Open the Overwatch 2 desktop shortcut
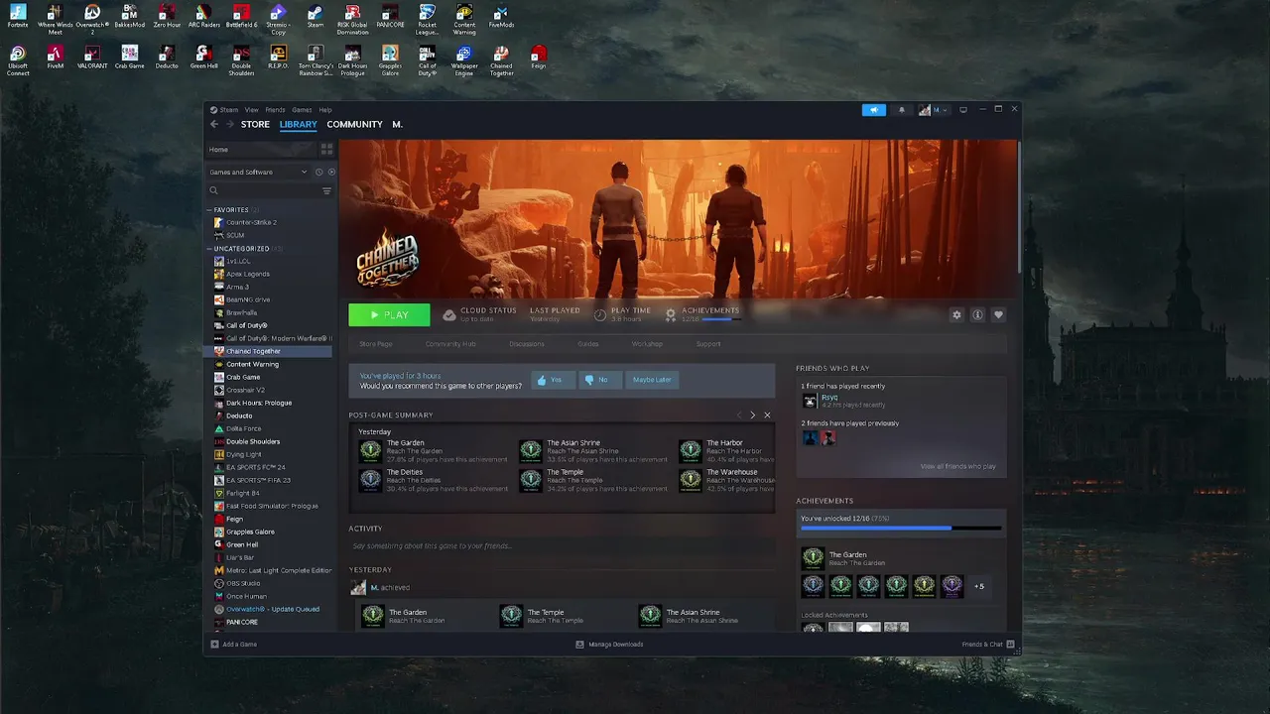 pos(92,19)
